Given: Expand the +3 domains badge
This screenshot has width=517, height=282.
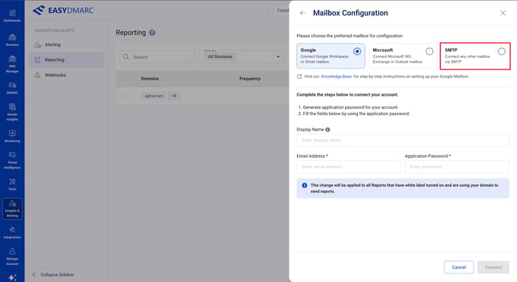Looking at the screenshot, I should tap(174, 96).
